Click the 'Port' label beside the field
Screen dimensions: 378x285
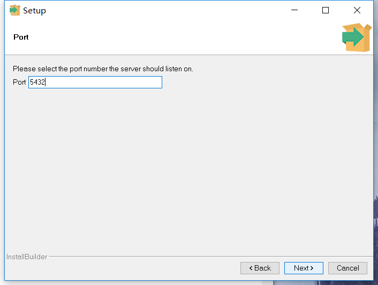pos(19,82)
